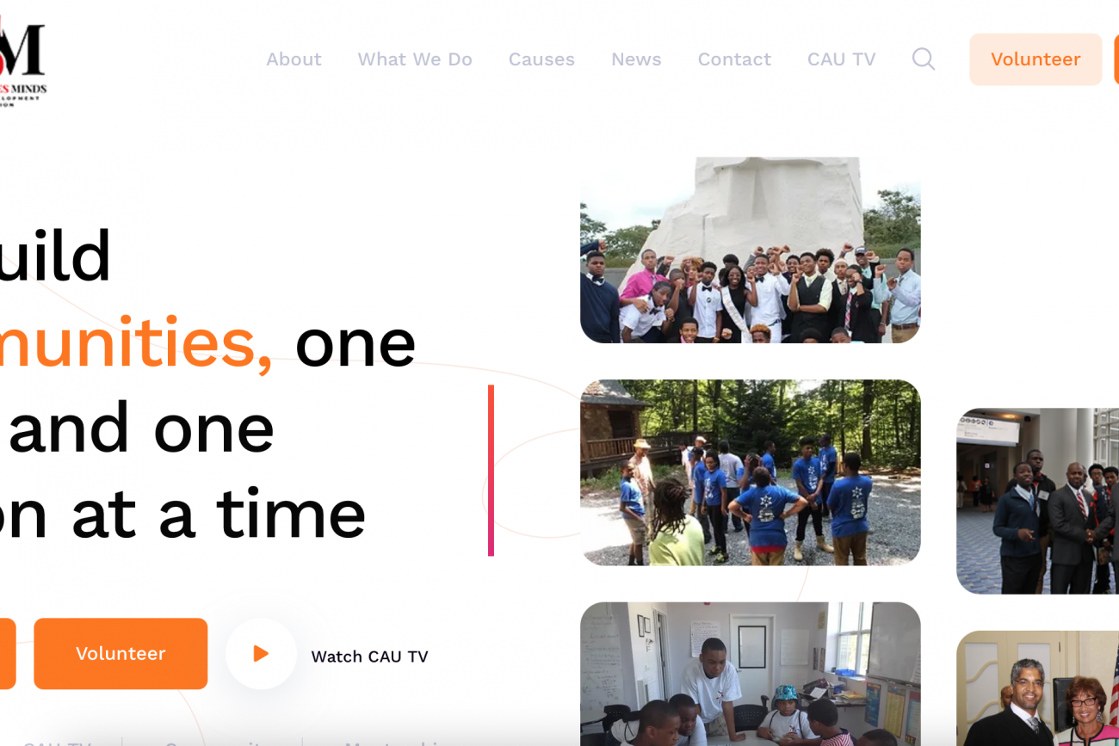
Task: Open the blue shirts outdoor group photo
Action: point(751,472)
